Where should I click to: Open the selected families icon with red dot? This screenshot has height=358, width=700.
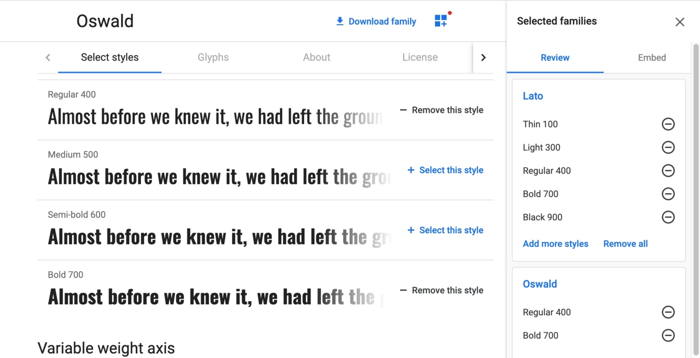[441, 20]
